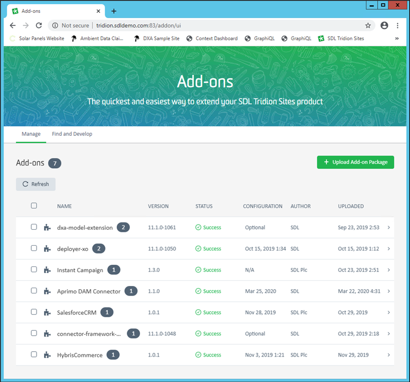Check the Instant Campaign row checkbox

[34, 269]
